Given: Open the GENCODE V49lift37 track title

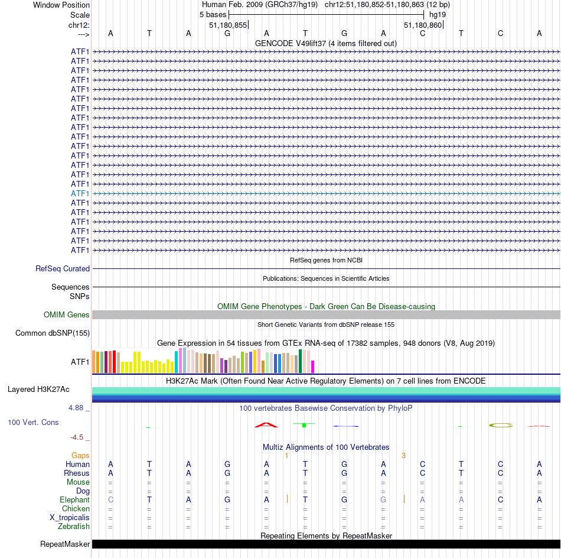Looking at the screenshot, I should tap(325, 43).
